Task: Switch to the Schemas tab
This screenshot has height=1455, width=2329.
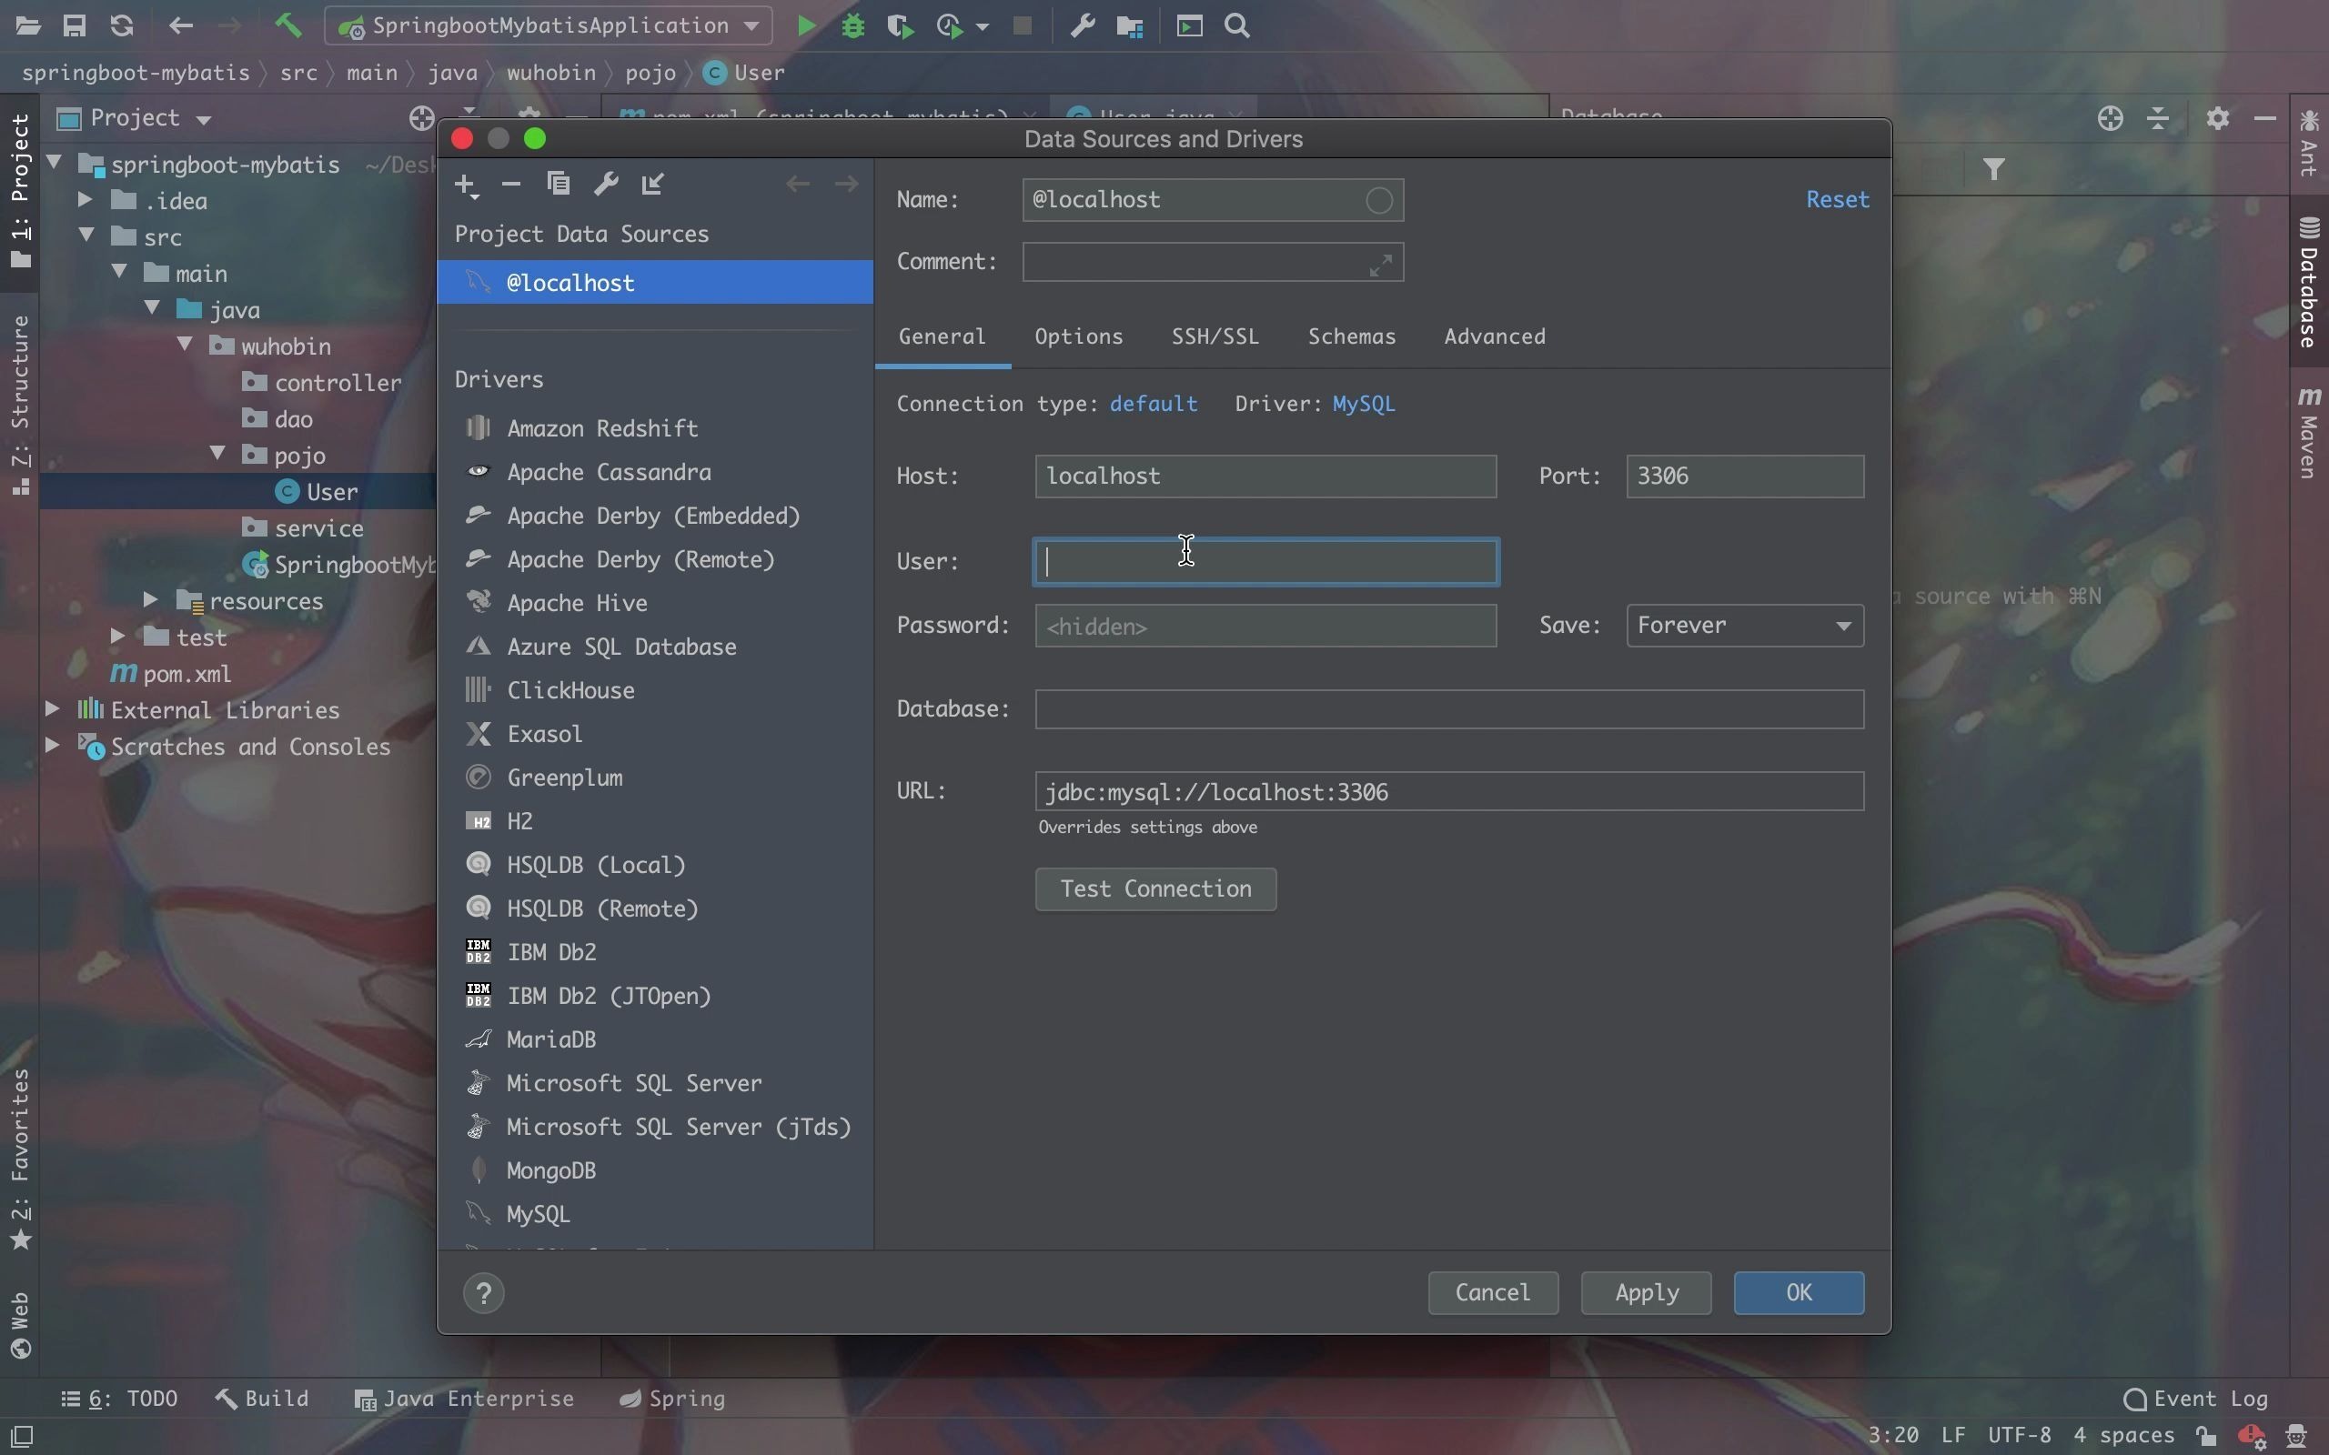Action: pos(1350,336)
